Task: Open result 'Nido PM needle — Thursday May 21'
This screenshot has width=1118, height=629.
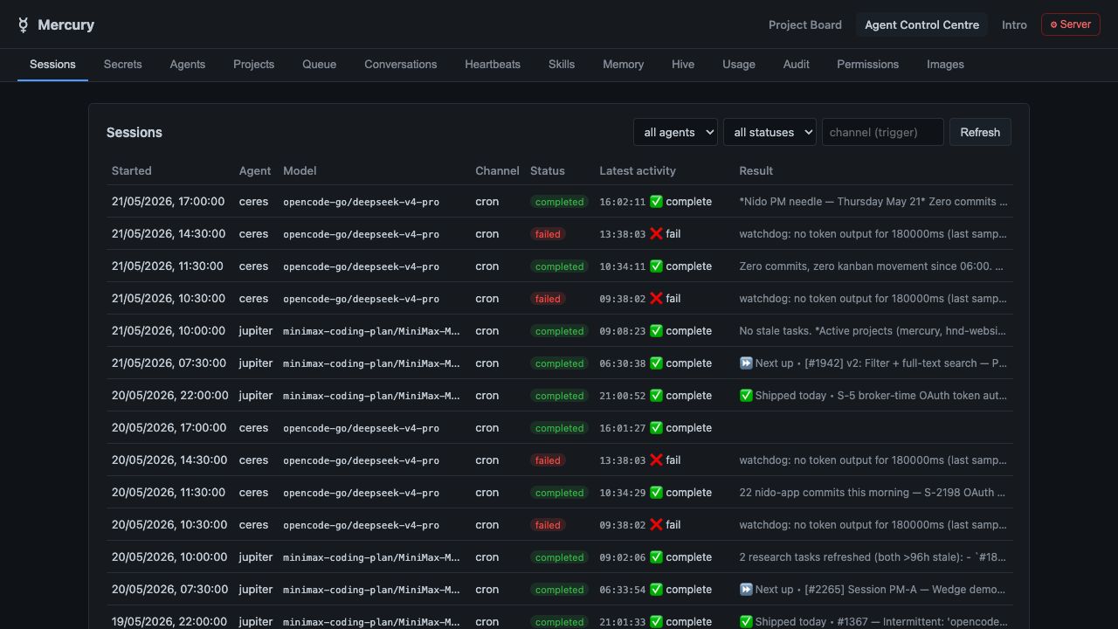Action: tap(873, 201)
